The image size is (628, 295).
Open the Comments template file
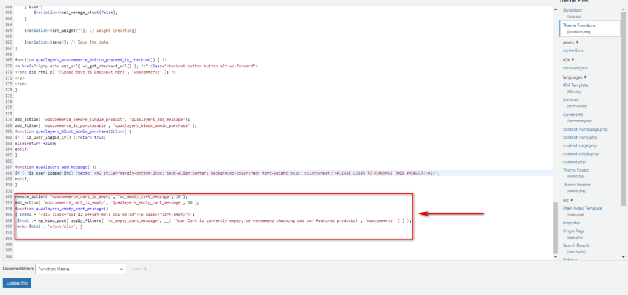[573, 115]
